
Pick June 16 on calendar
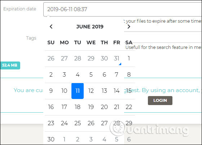point(51,107)
